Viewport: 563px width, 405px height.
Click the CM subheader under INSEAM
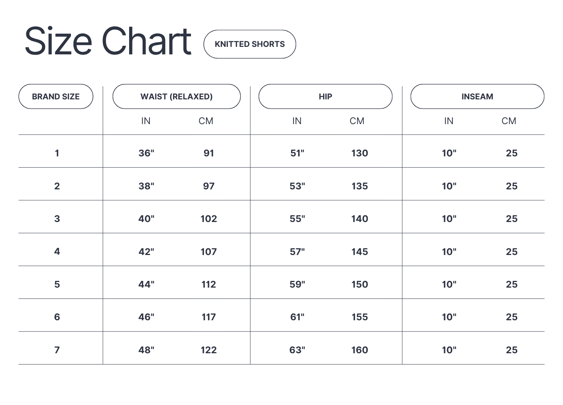[x=509, y=121]
